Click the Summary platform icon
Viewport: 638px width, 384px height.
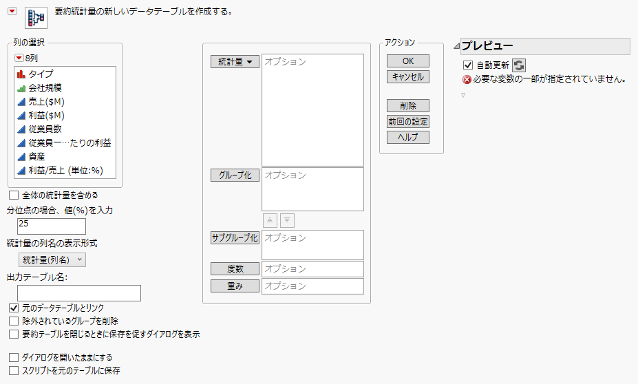pos(36,17)
